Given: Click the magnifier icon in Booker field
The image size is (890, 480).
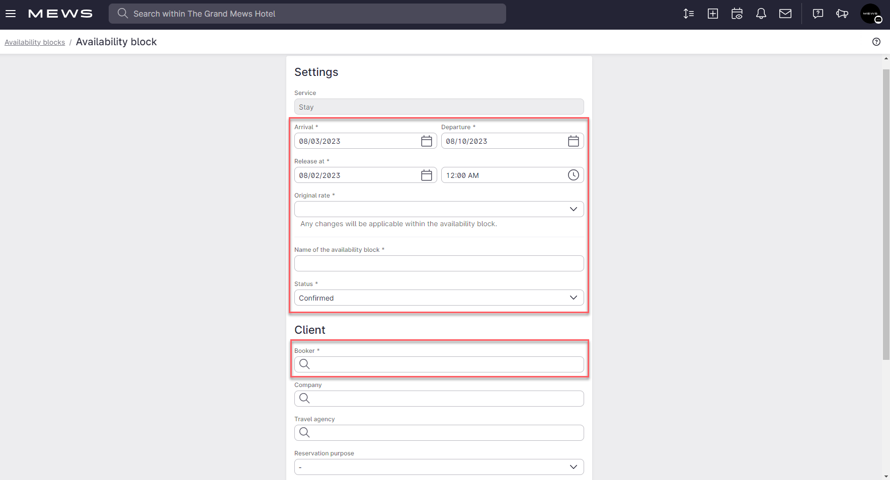Looking at the screenshot, I should (x=304, y=364).
